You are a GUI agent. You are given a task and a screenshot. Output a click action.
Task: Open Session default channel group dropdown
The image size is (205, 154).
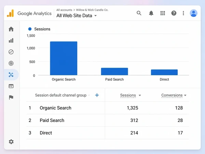[89, 95]
